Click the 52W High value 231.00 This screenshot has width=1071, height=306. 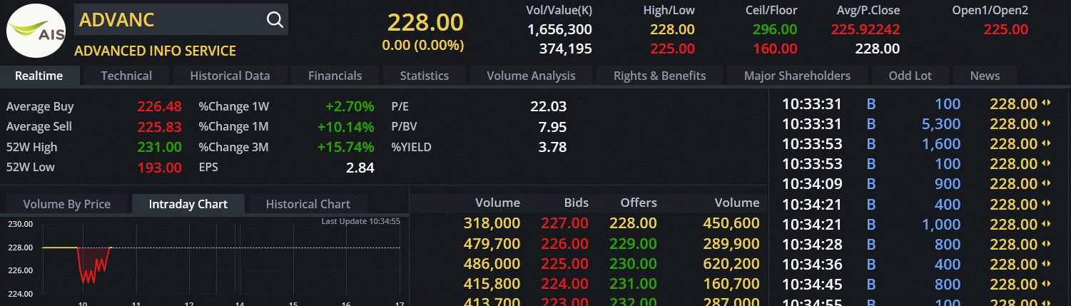159,147
